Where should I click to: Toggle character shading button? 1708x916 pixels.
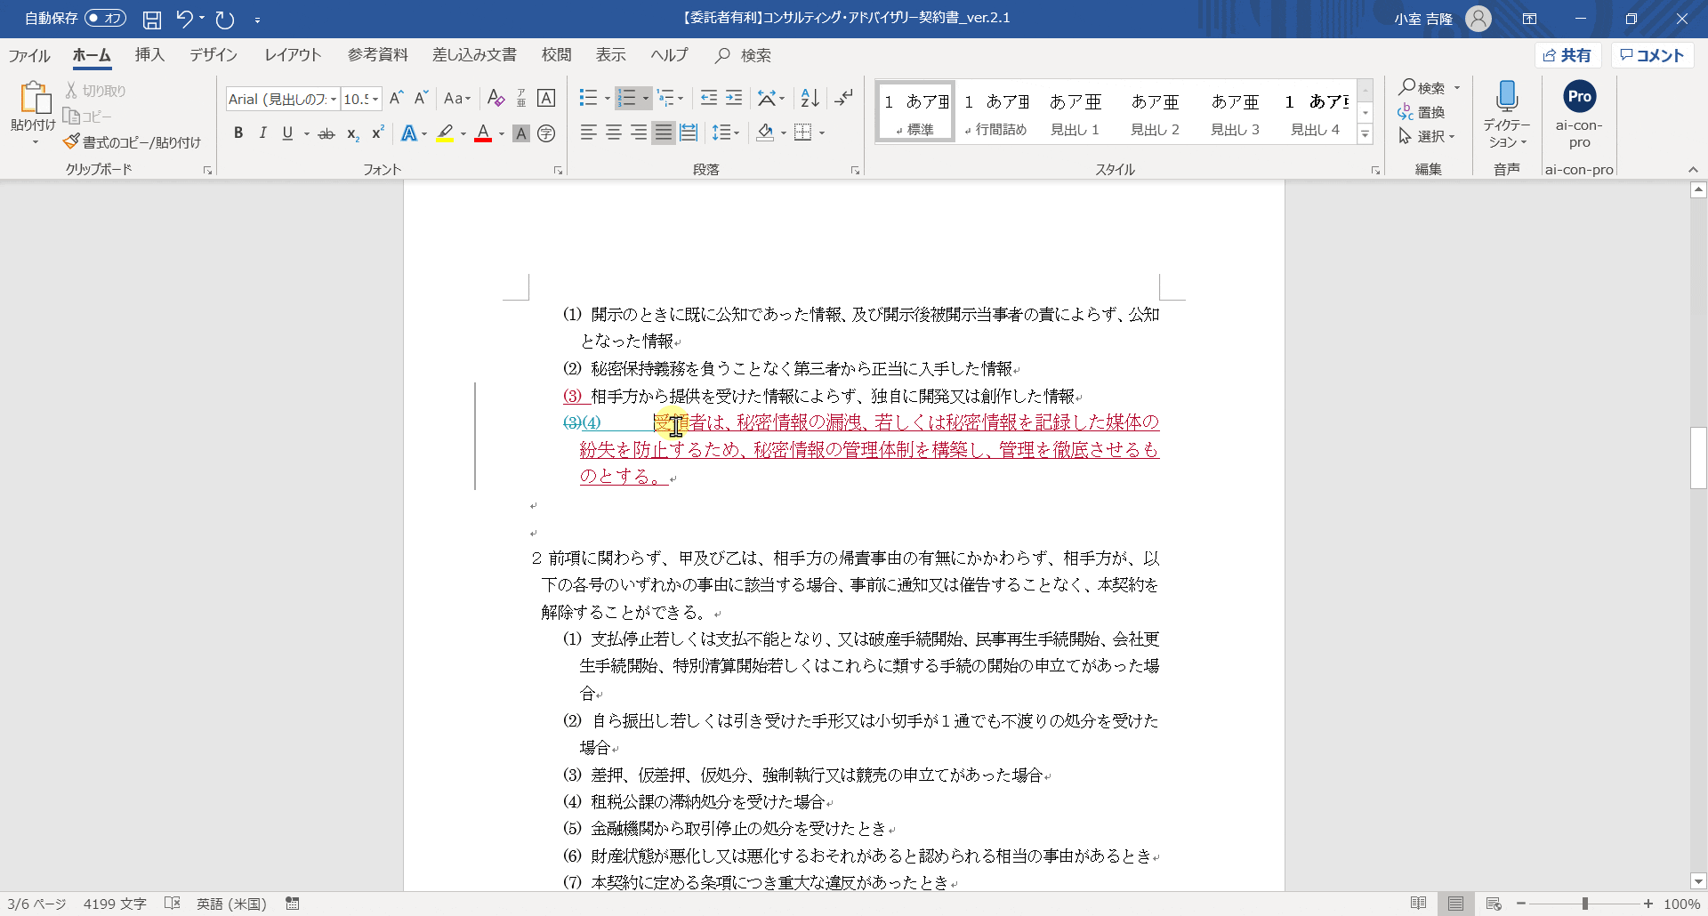pos(521,133)
